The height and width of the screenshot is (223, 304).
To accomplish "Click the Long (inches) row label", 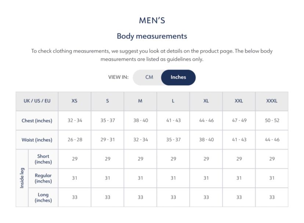I will (x=43, y=198).
